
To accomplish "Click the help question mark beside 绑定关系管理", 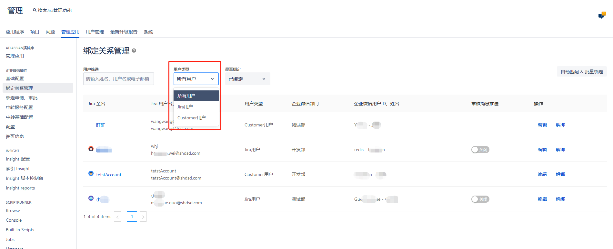I will (134, 51).
